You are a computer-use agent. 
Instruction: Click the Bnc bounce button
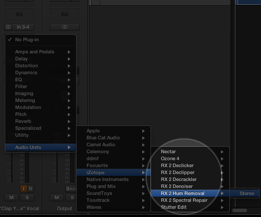[x=71, y=189]
